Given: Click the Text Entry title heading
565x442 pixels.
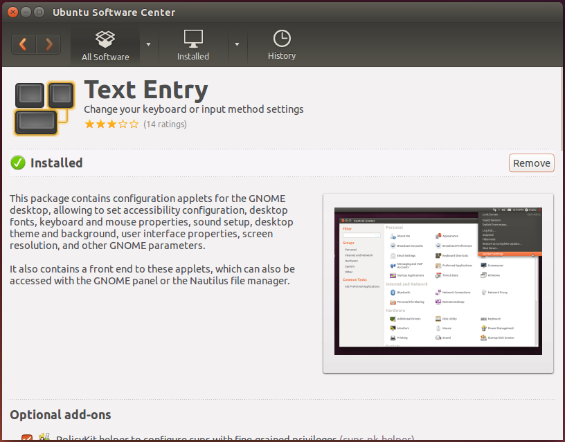Looking at the screenshot, I should [146, 90].
